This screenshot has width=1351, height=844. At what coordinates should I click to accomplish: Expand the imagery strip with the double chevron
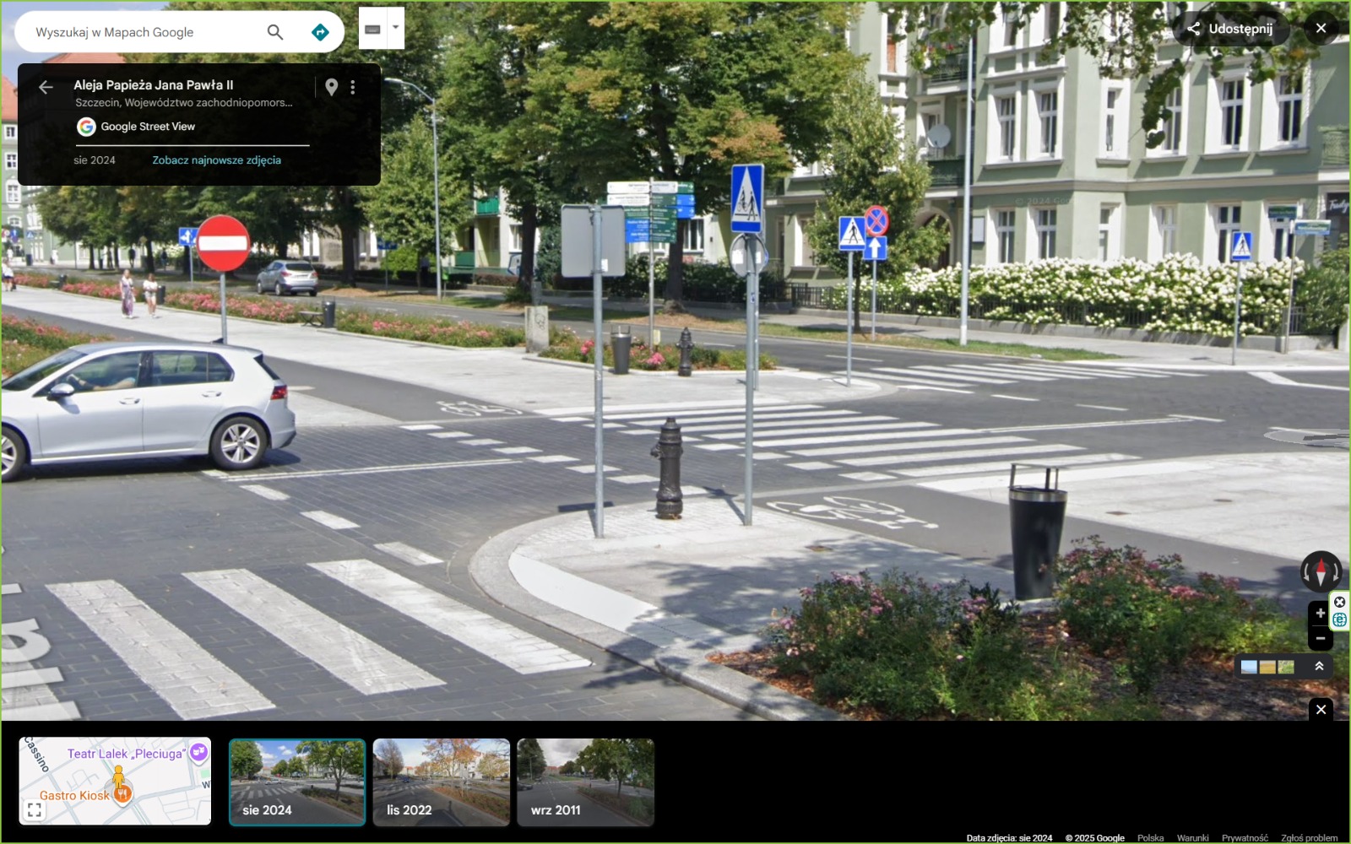pyautogui.click(x=1318, y=667)
